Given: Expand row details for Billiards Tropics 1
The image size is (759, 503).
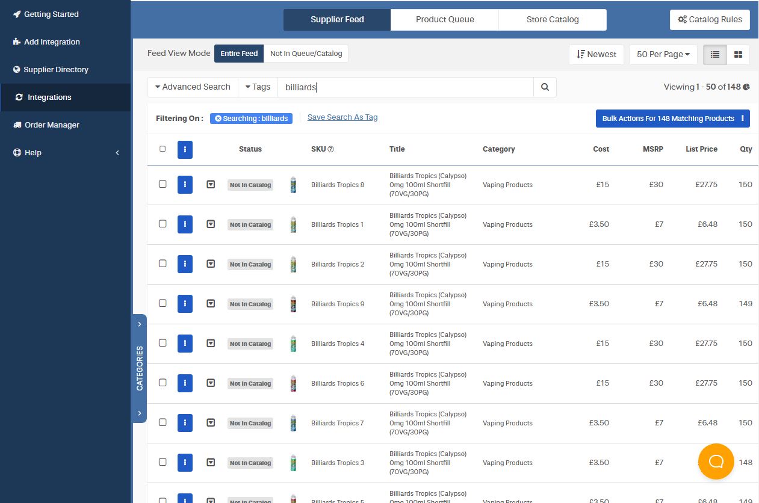Looking at the screenshot, I should pyautogui.click(x=211, y=224).
